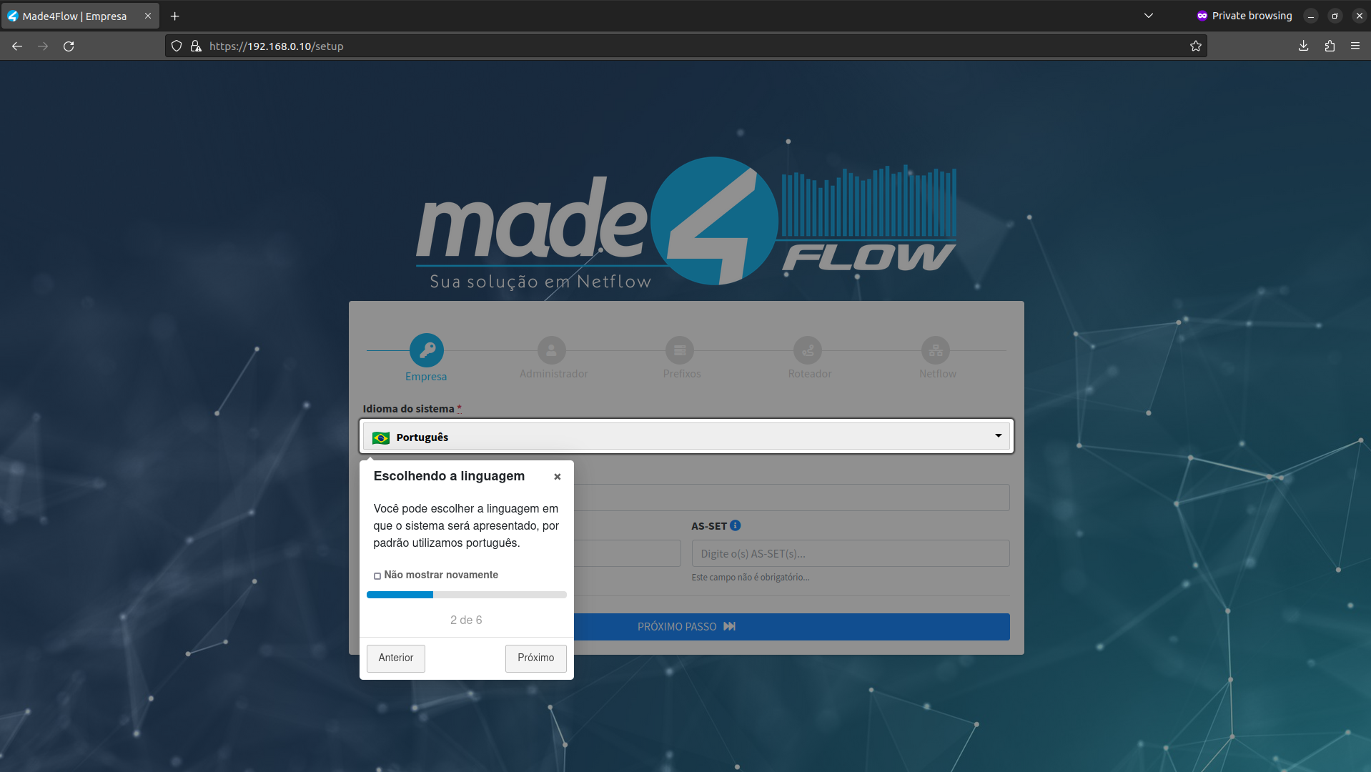Click the Próximo button
The width and height of the screenshot is (1371, 772).
tap(536, 658)
